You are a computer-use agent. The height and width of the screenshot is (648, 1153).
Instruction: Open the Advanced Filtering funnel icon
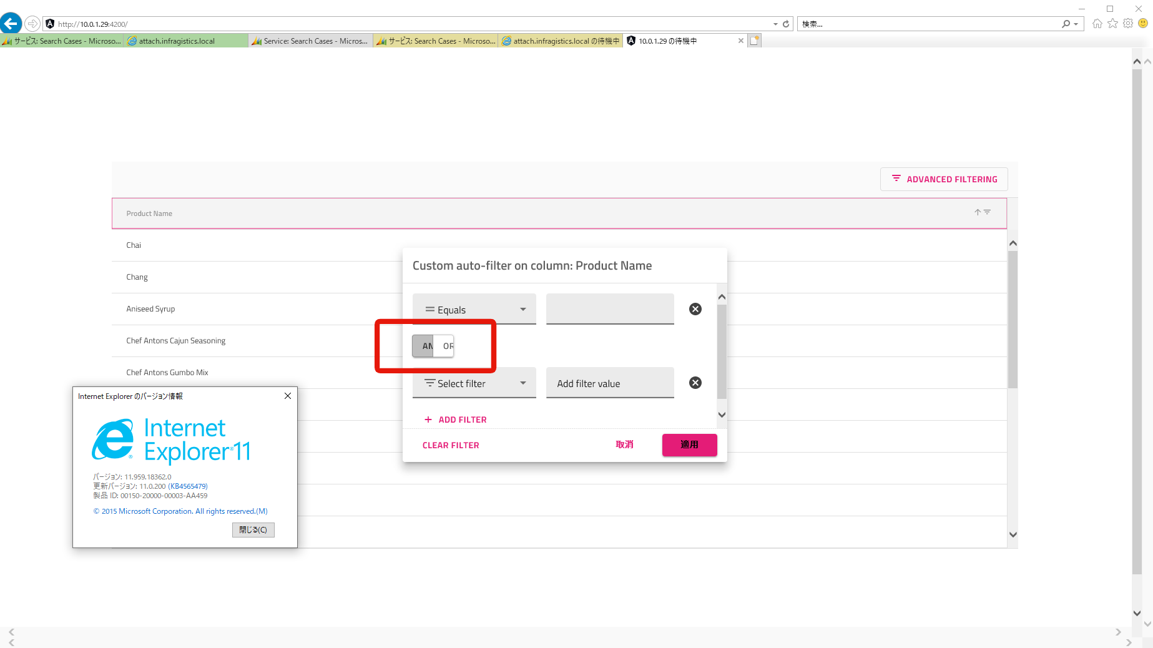click(896, 179)
